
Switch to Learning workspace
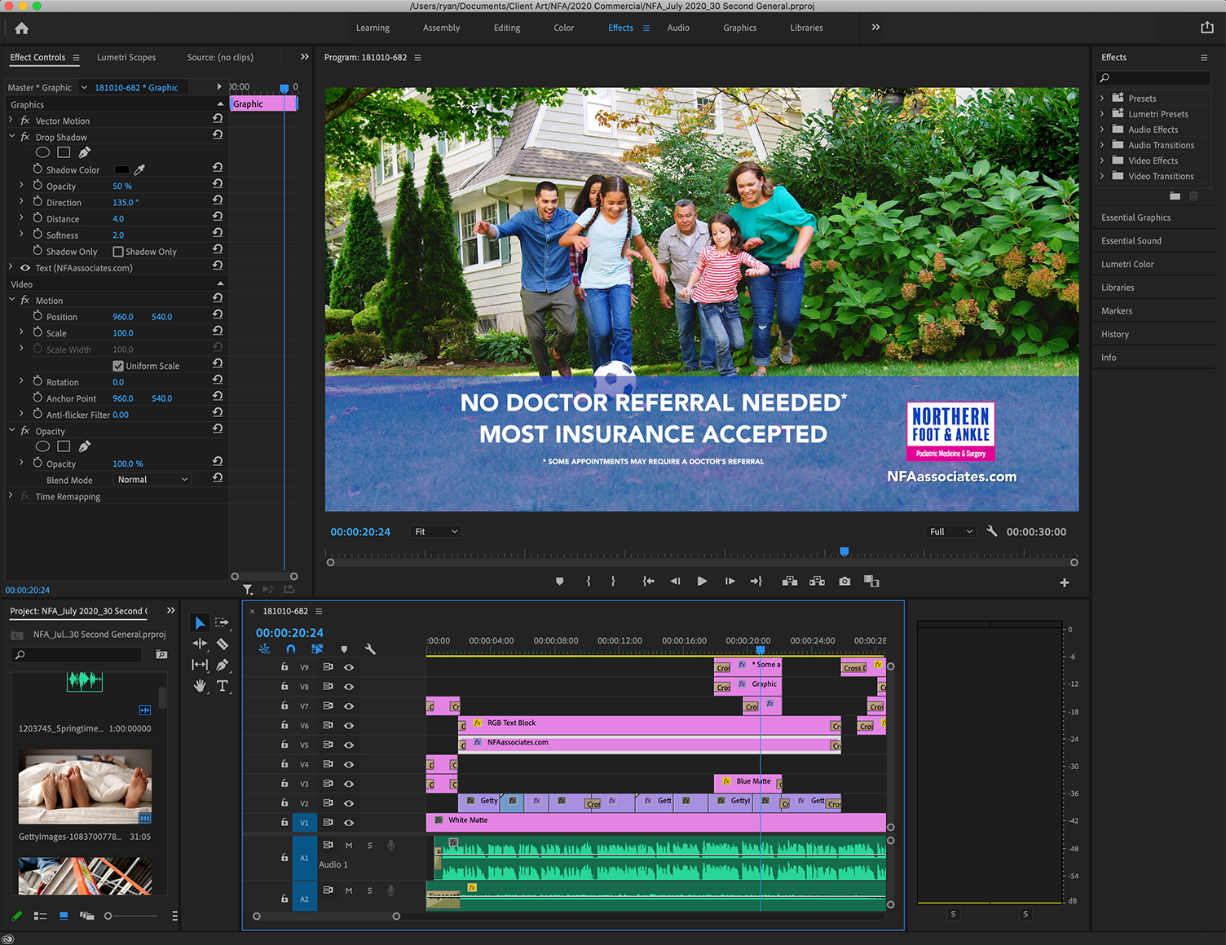[x=373, y=28]
